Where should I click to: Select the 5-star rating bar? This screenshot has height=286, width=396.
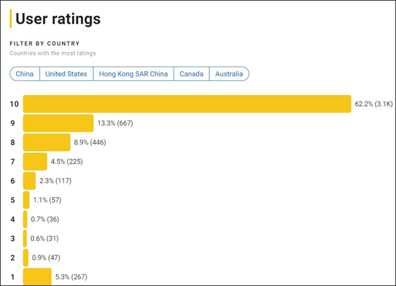coord(26,200)
